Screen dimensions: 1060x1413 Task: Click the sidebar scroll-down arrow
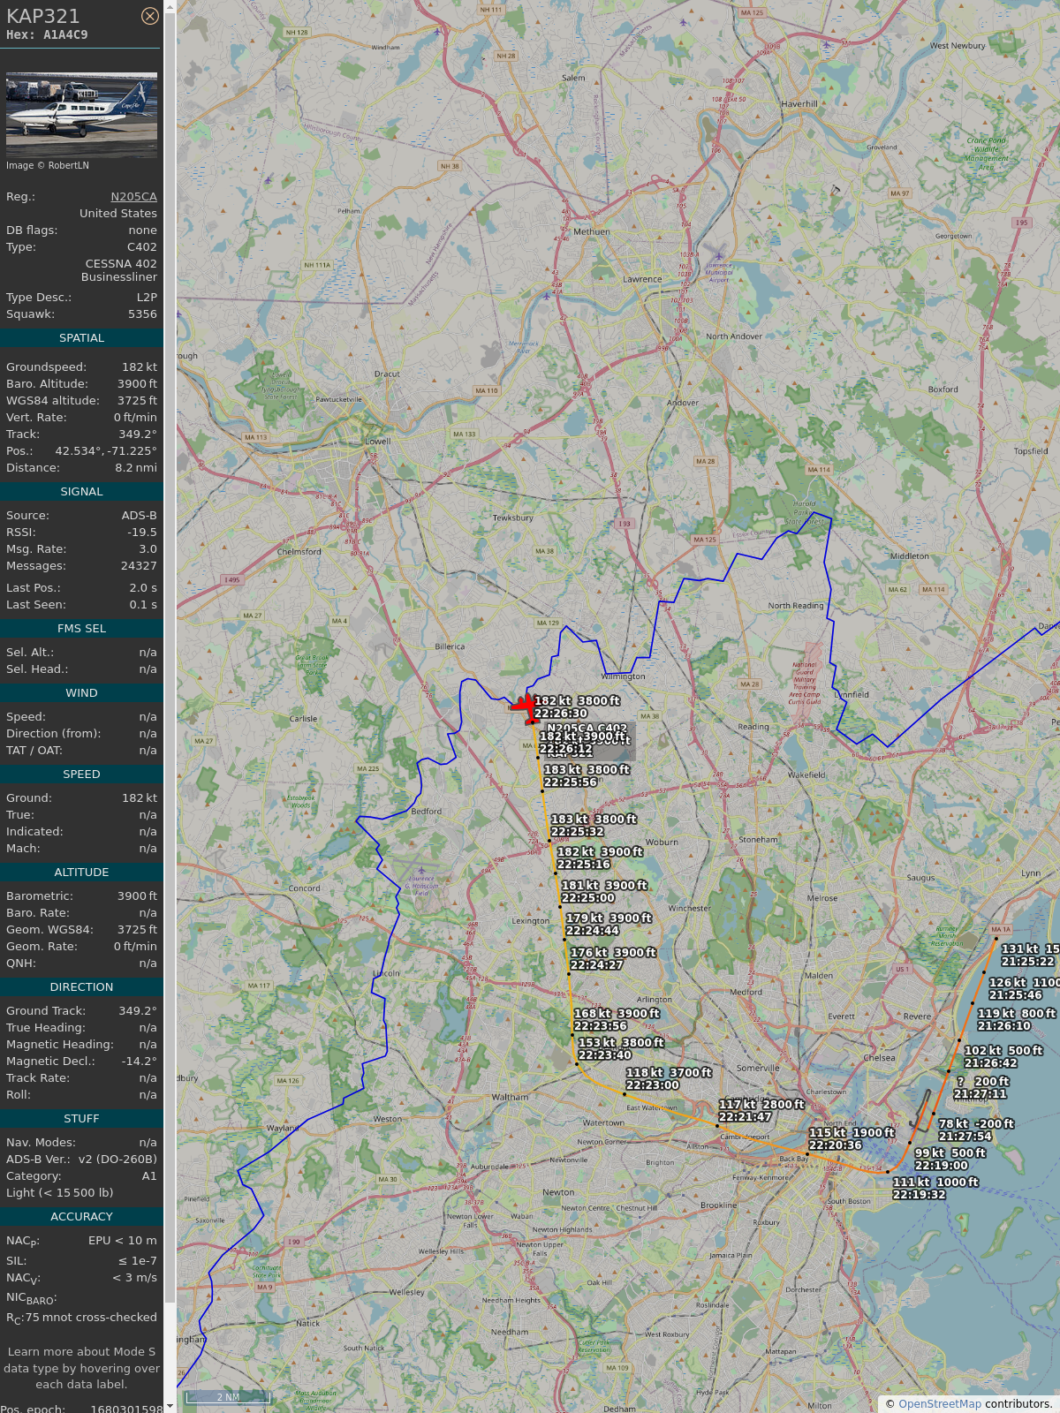pos(170,1406)
